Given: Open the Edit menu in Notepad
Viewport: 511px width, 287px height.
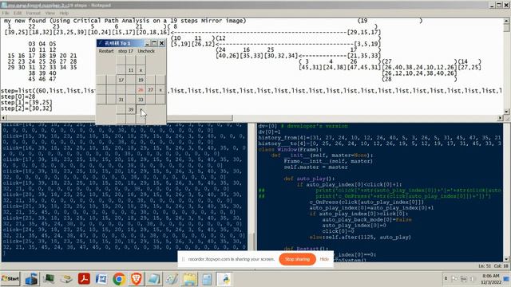Looking at the screenshot, I should tap(18, 13).
